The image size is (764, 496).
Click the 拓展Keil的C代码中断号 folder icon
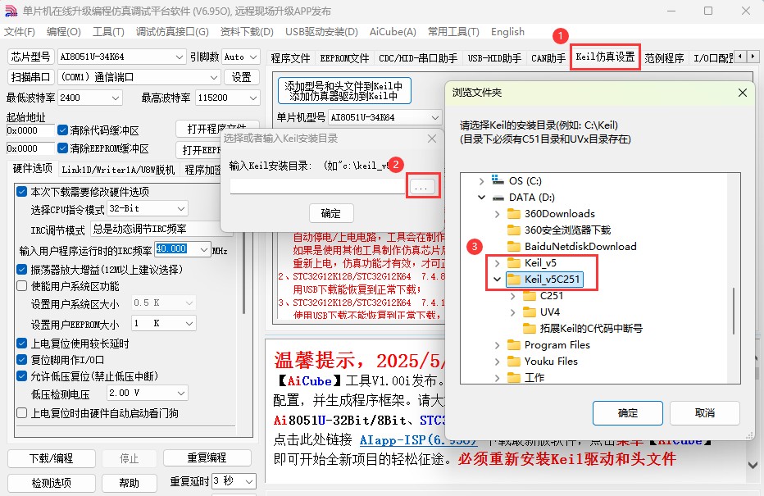coord(530,329)
